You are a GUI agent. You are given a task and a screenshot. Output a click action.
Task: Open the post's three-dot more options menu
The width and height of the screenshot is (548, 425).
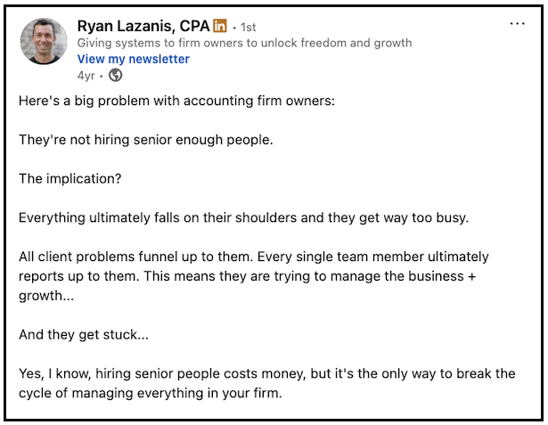[518, 24]
